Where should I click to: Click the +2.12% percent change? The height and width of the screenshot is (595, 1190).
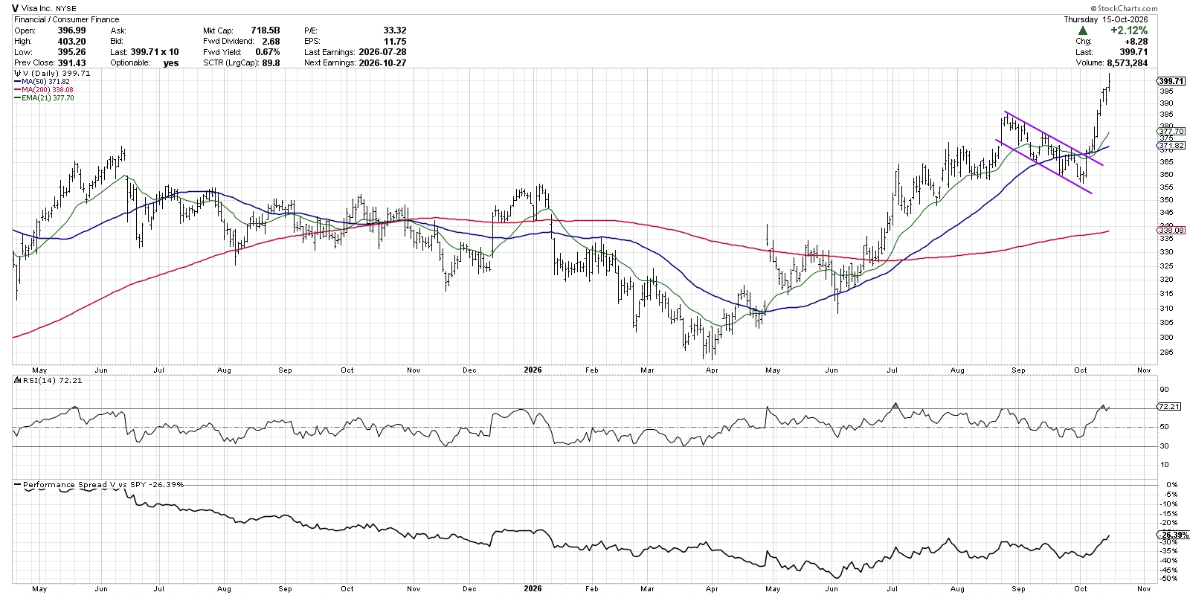(x=1129, y=30)
